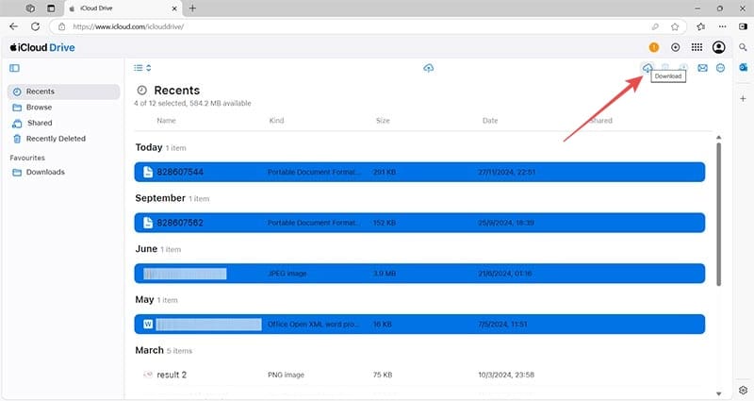Select Recents in the sidebar

point(40,92)
